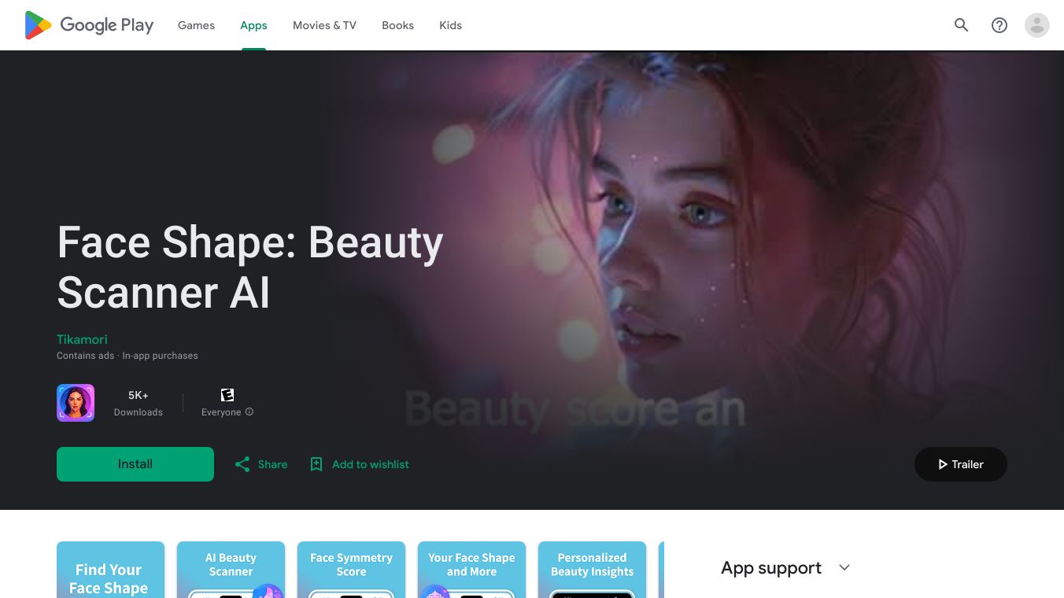View the Face Symmetry Score screenshot
1064x598 pixels.
(x=351, y=570)
